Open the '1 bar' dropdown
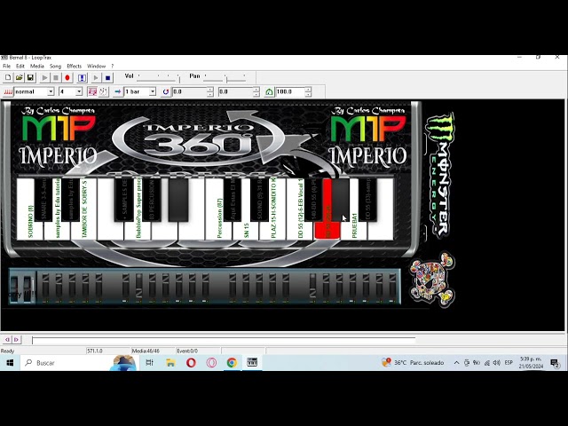 [153, 91]
